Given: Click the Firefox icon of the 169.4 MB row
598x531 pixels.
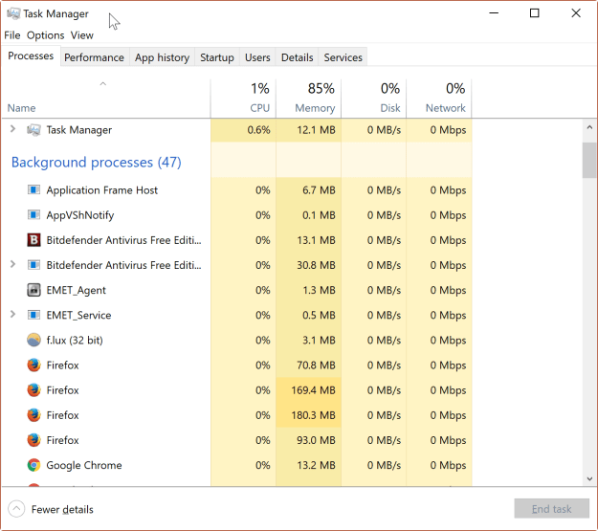Looking at the screenshot, I should [x=33, y=390].
